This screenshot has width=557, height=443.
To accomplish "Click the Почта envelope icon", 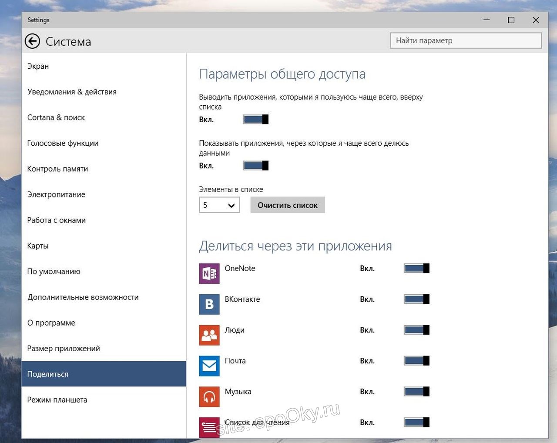I will point(209,366).
